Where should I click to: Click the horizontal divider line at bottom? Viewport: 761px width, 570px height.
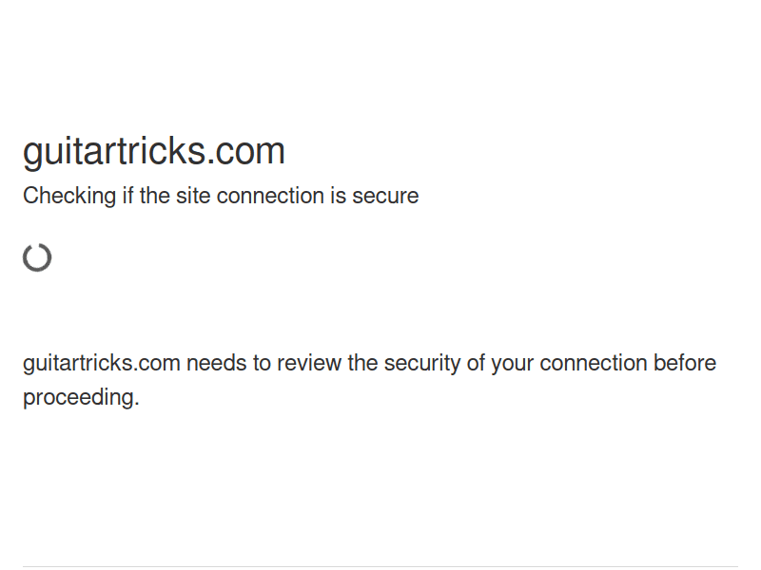[x=380, y=567]
